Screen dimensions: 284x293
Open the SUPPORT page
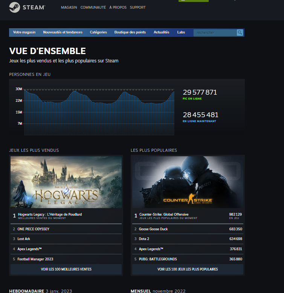click(137, 8)
